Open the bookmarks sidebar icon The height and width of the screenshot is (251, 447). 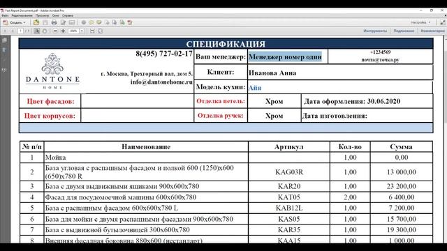tap(4, 50)
